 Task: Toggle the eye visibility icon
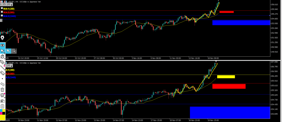click(2, 45)
